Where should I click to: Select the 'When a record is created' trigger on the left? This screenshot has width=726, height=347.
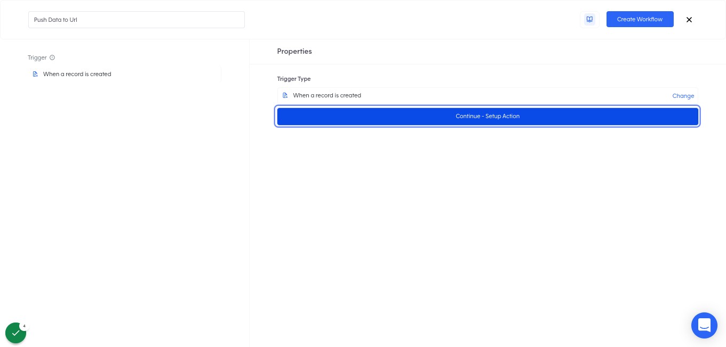point(77,74)
